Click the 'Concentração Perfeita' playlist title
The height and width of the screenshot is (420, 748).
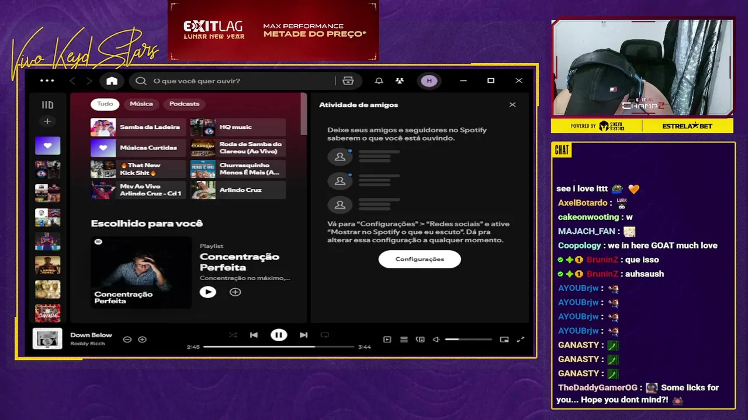[240, 262]
